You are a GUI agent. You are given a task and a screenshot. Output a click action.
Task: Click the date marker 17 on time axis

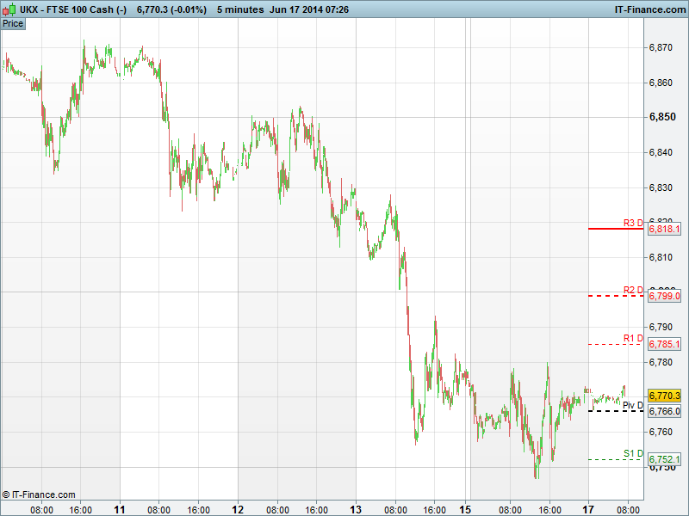[590, 509]
